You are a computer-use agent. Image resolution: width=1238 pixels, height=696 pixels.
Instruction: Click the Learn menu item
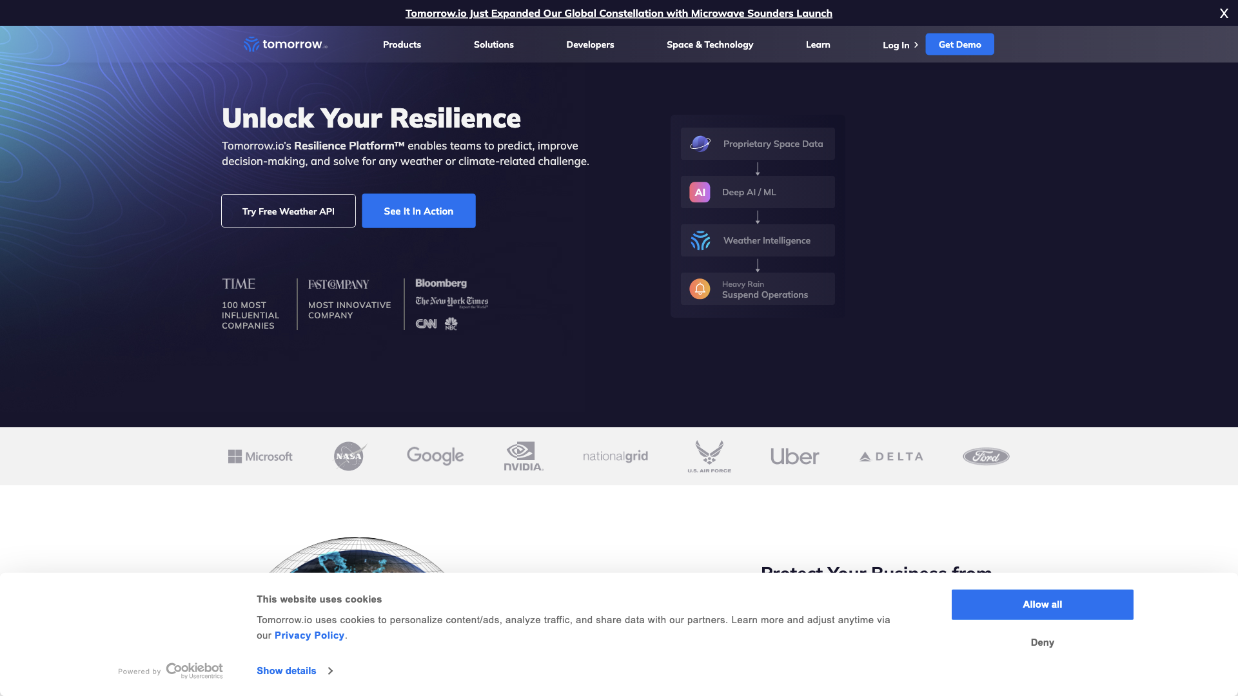click(x=818, y=44)
